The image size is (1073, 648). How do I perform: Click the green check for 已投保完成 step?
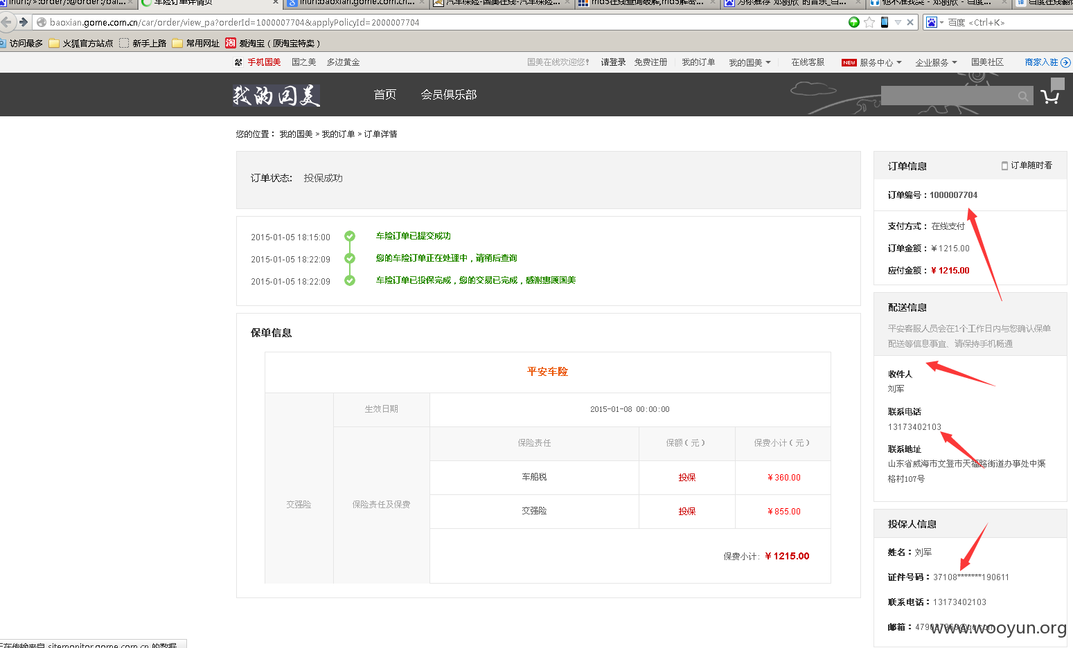tap(350, 280)
